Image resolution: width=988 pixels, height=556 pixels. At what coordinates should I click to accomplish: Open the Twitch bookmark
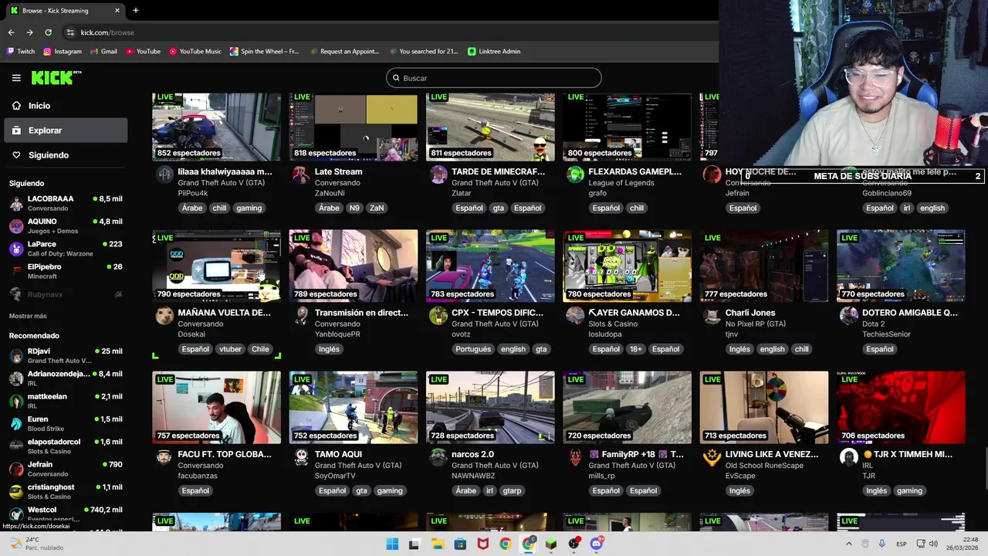tap(21, 51)
